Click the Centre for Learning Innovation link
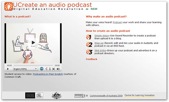 click(x=140, y=95)
